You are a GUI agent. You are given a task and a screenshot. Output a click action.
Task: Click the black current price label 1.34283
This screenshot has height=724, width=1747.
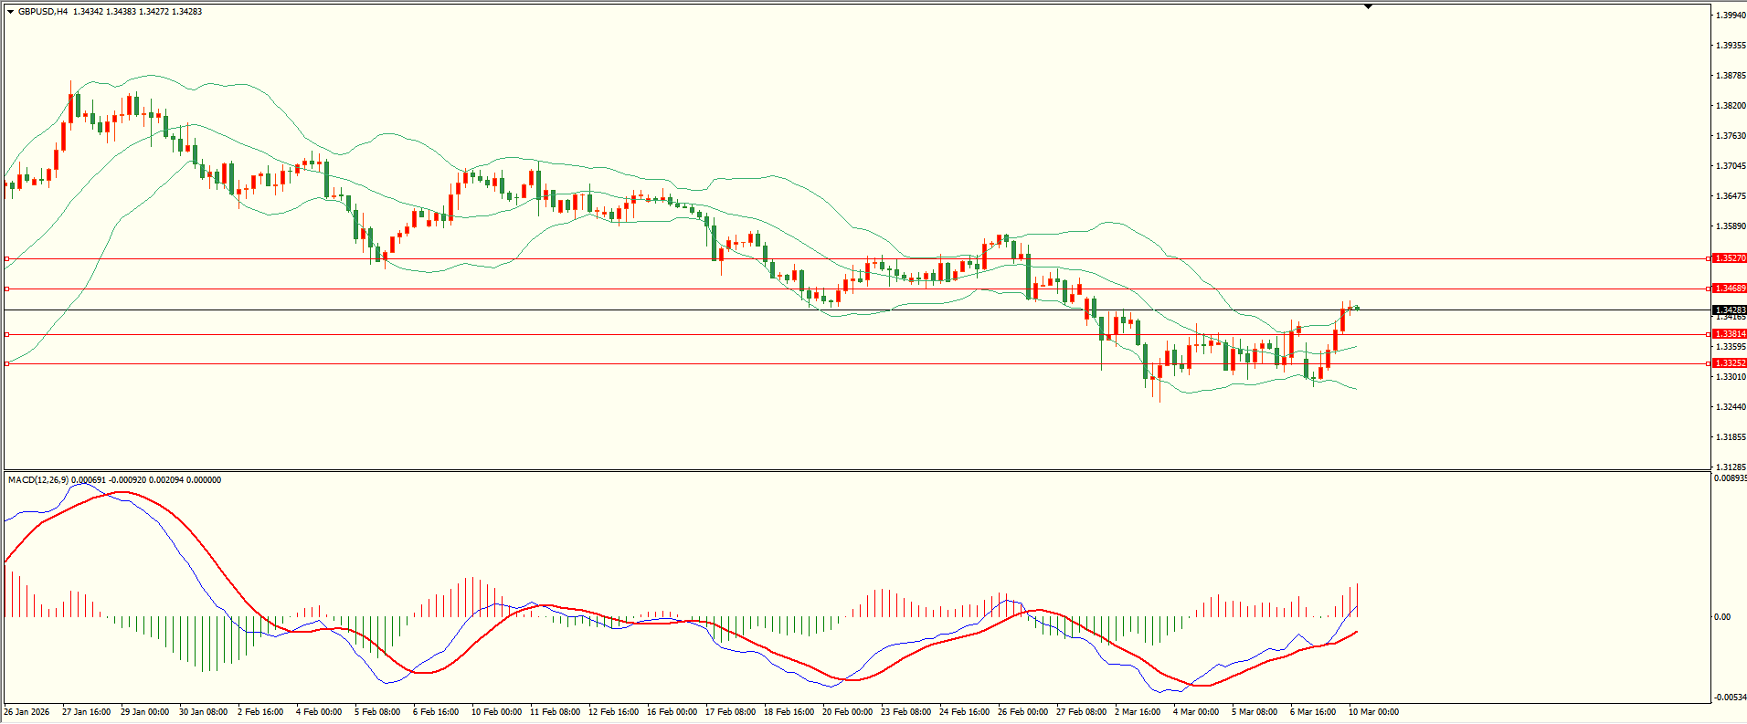1729,310
